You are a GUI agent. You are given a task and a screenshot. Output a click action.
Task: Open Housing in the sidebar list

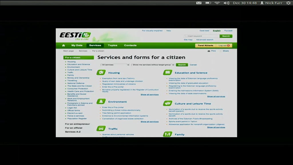(x=71, y=62)
